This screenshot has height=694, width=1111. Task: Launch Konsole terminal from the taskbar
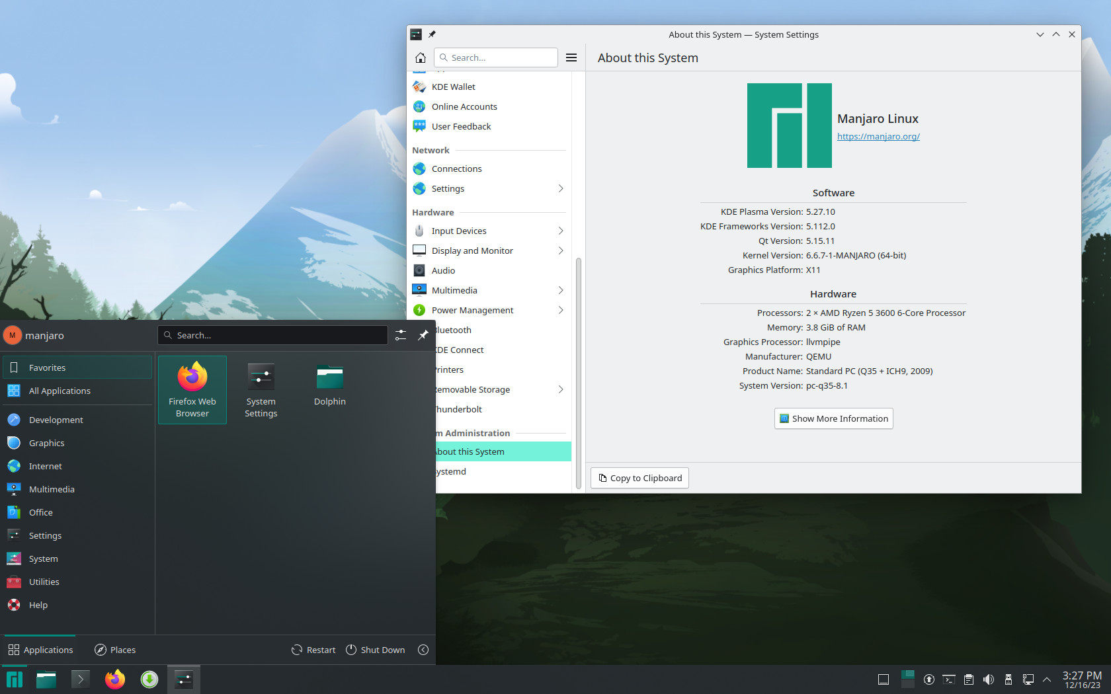pos(81,679)
